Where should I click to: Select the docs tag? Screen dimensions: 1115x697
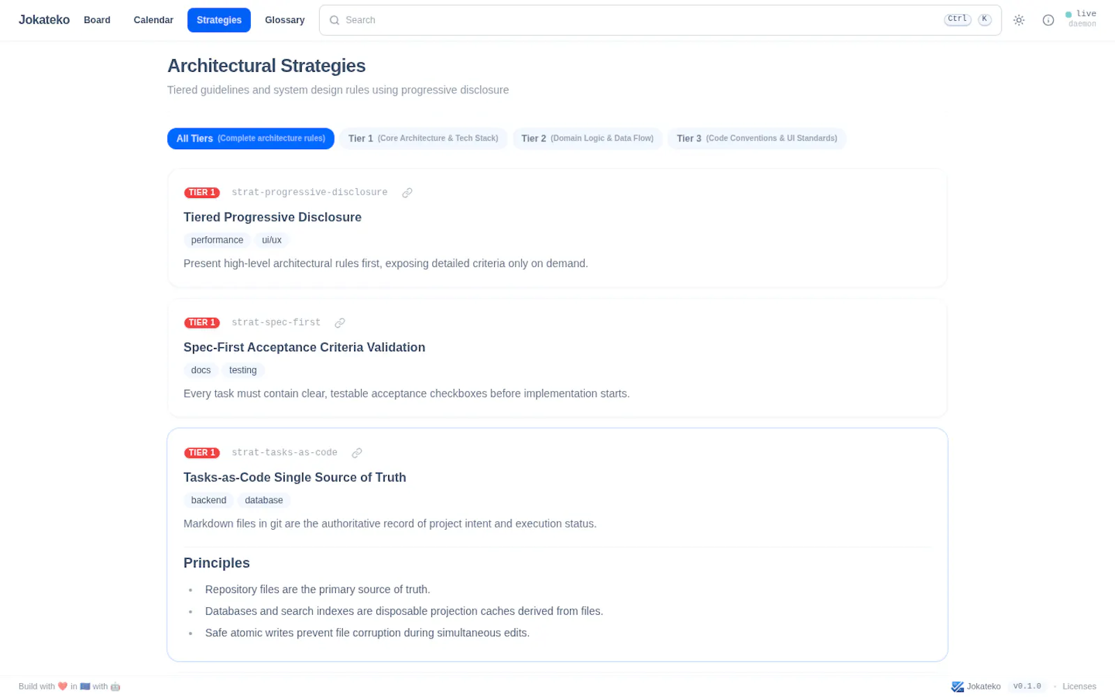[201, 371]
